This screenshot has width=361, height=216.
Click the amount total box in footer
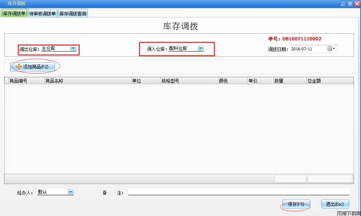point(330,179)
